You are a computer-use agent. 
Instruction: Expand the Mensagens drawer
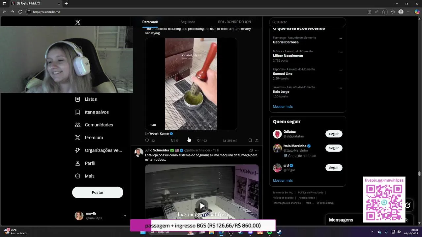pyautogui.click(x=406, y=220)
